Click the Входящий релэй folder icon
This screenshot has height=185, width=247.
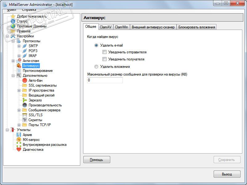(25, 95)
